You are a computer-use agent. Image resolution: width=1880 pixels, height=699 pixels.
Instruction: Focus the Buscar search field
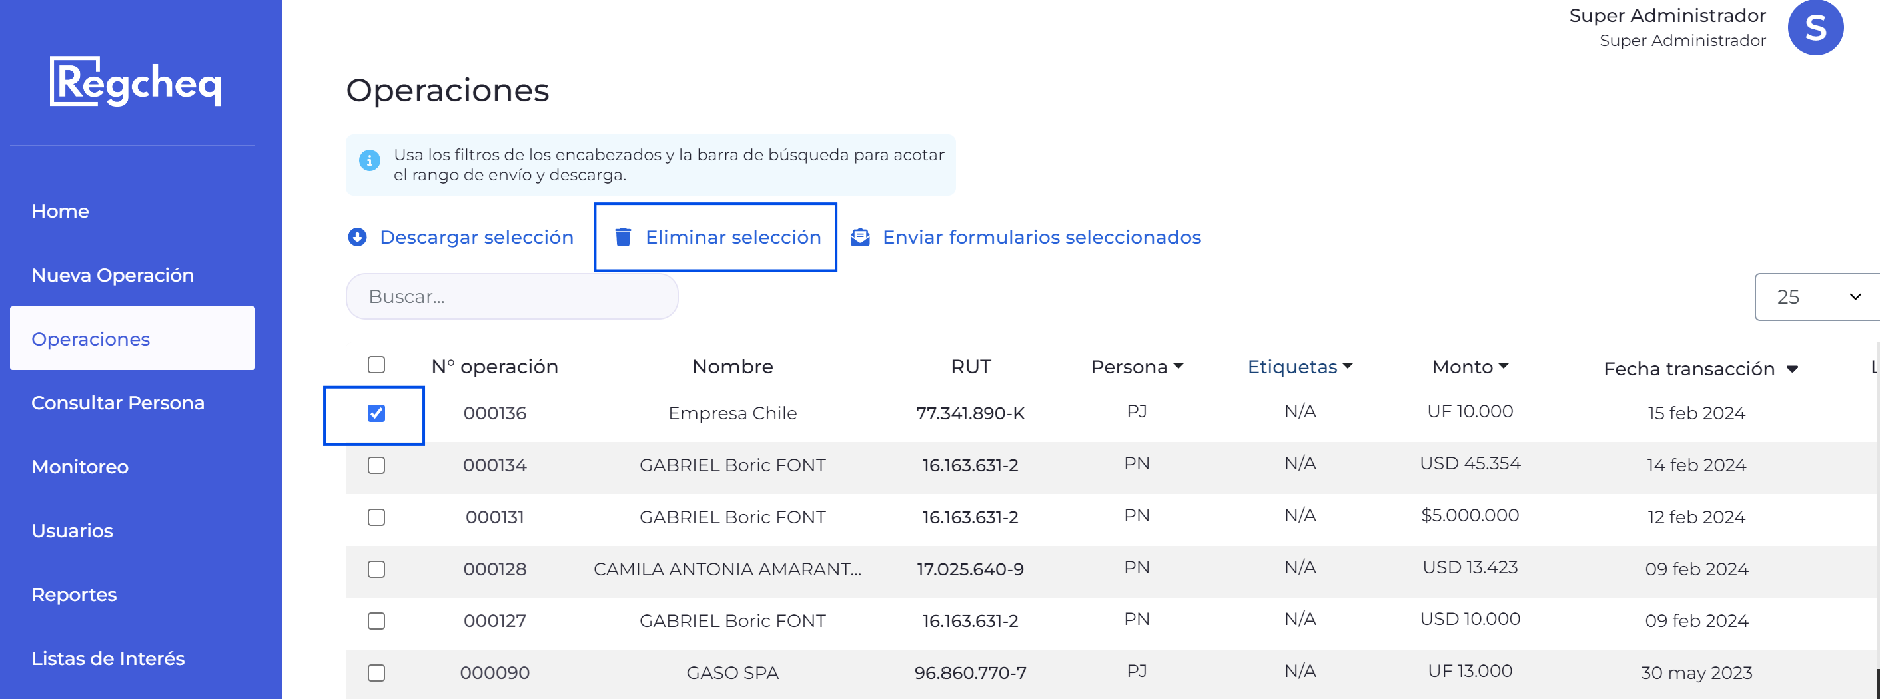pyautogui.click(x=512, y=296)
